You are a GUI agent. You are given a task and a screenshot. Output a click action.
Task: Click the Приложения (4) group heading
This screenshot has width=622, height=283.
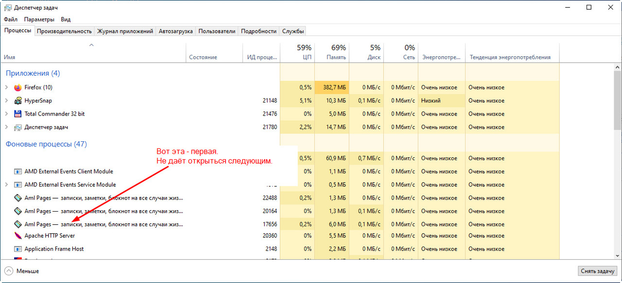click(33, 73)
